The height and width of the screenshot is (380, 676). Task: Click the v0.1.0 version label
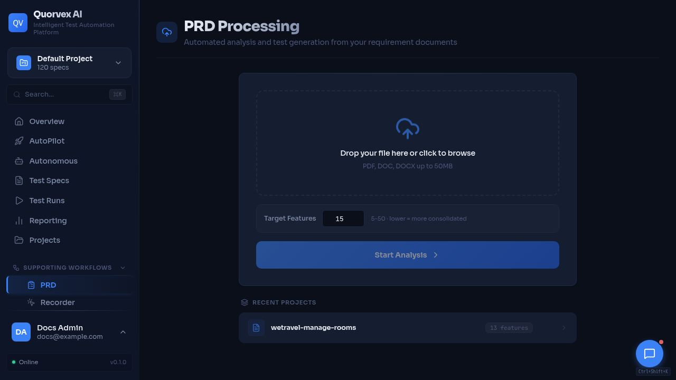tap(118, 362)
